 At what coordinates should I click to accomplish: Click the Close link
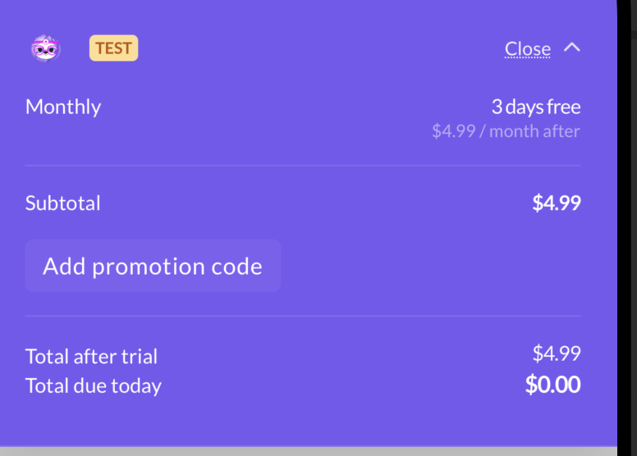click(527, 49)
